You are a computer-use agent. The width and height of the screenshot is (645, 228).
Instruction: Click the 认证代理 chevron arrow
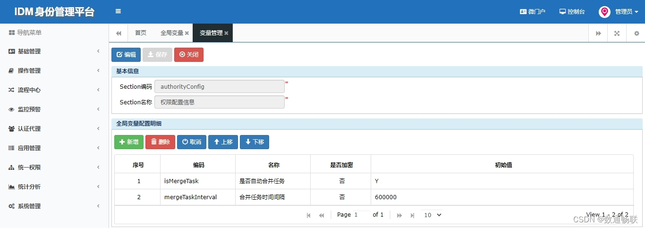(x=98, y=128)
